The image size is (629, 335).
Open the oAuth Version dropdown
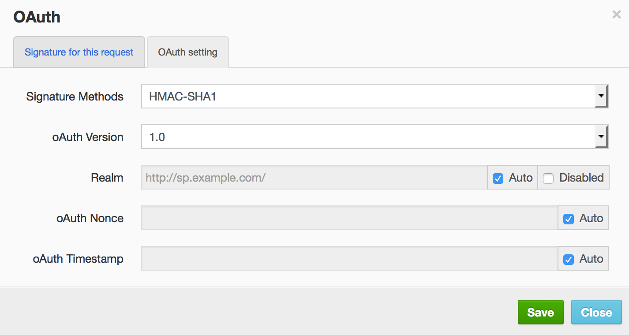pyautogui.click(x=601, y=137)
